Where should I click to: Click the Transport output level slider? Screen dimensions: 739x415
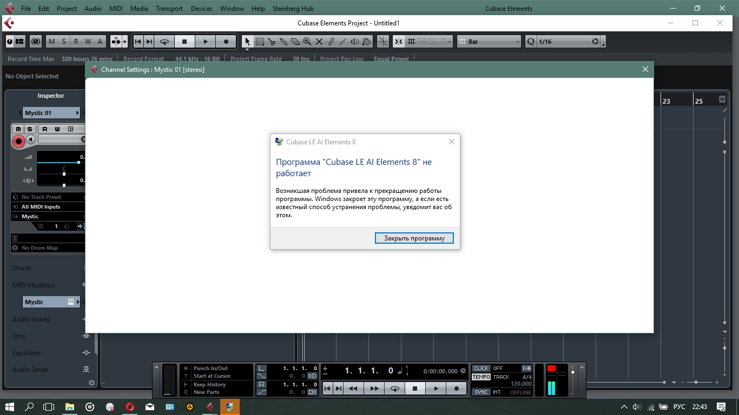tap(573, 372)
